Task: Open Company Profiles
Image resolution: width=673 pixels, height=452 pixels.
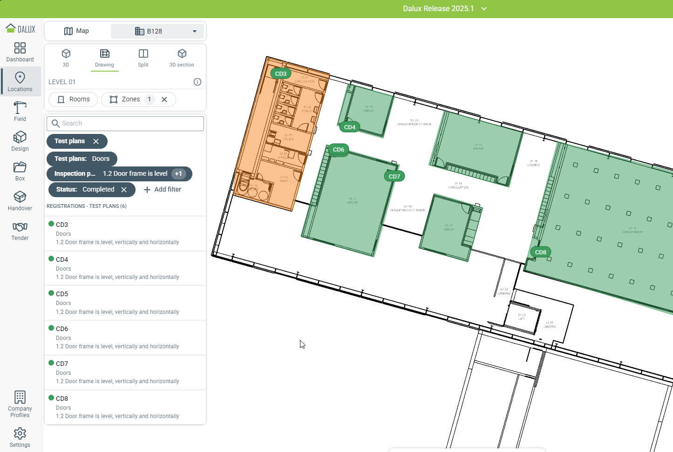Action: (20, 404)
